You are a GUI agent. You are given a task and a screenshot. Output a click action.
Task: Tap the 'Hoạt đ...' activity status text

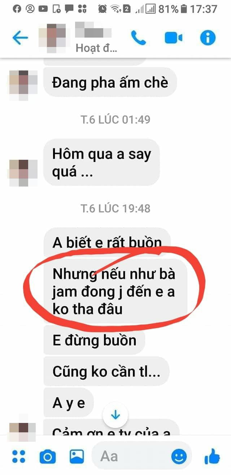tap(96, 48)
